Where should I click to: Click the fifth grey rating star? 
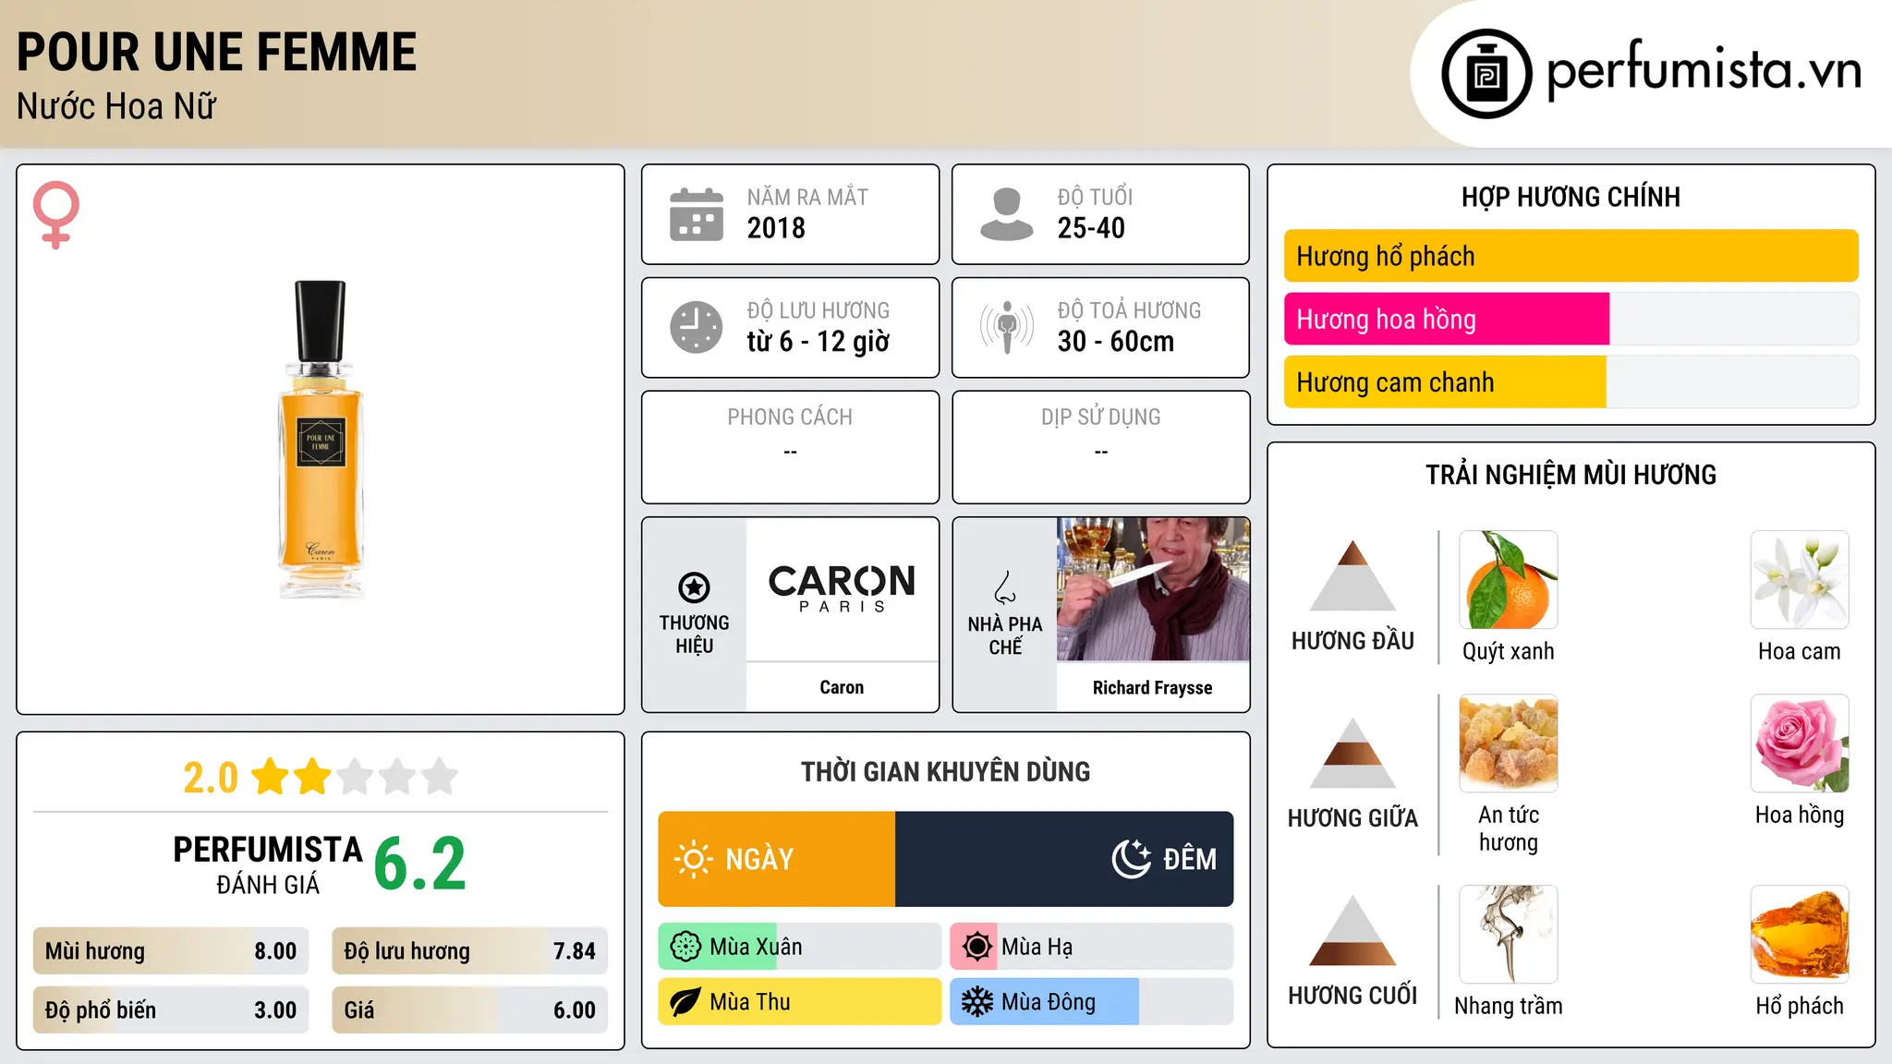pyautogui.click(x=440, y=777)
